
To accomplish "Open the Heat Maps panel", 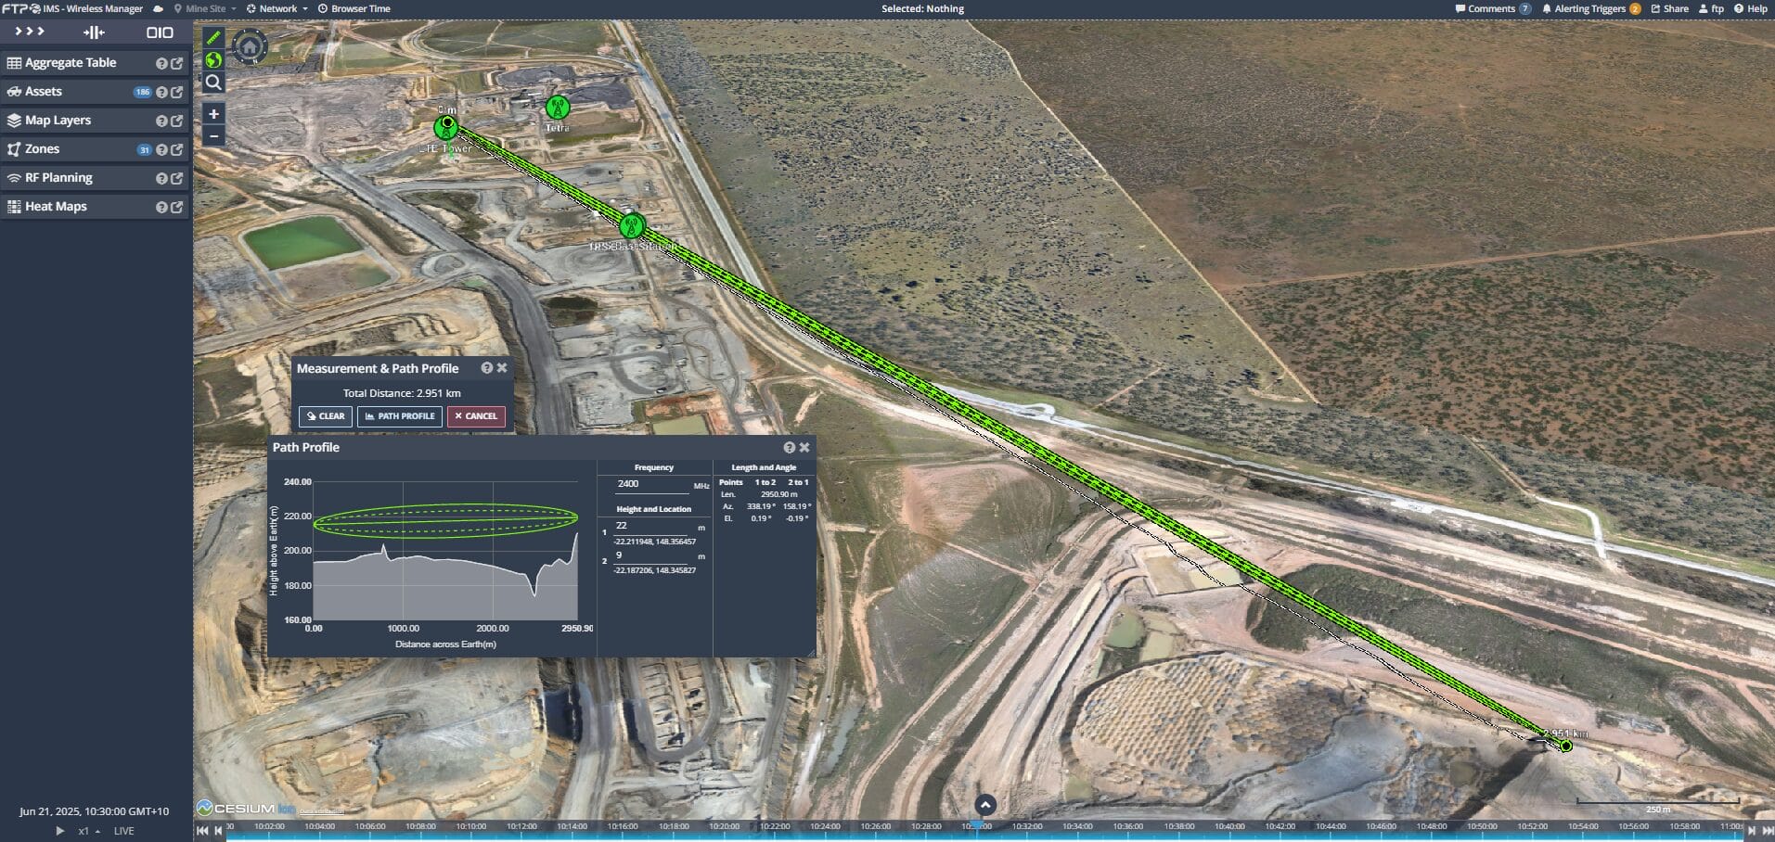I will [58, 206].
